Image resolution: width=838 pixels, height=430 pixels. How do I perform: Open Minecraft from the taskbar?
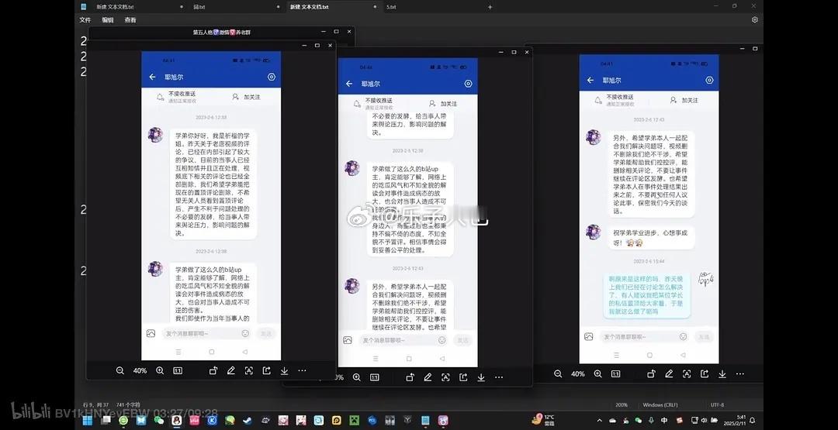click(x=355, y=421)
